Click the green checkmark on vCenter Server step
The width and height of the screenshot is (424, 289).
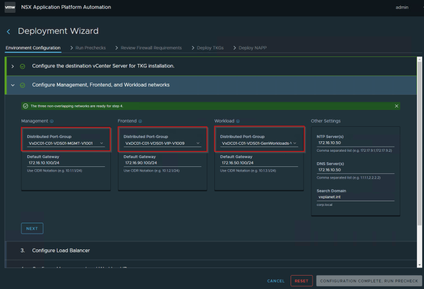[23, 66]
